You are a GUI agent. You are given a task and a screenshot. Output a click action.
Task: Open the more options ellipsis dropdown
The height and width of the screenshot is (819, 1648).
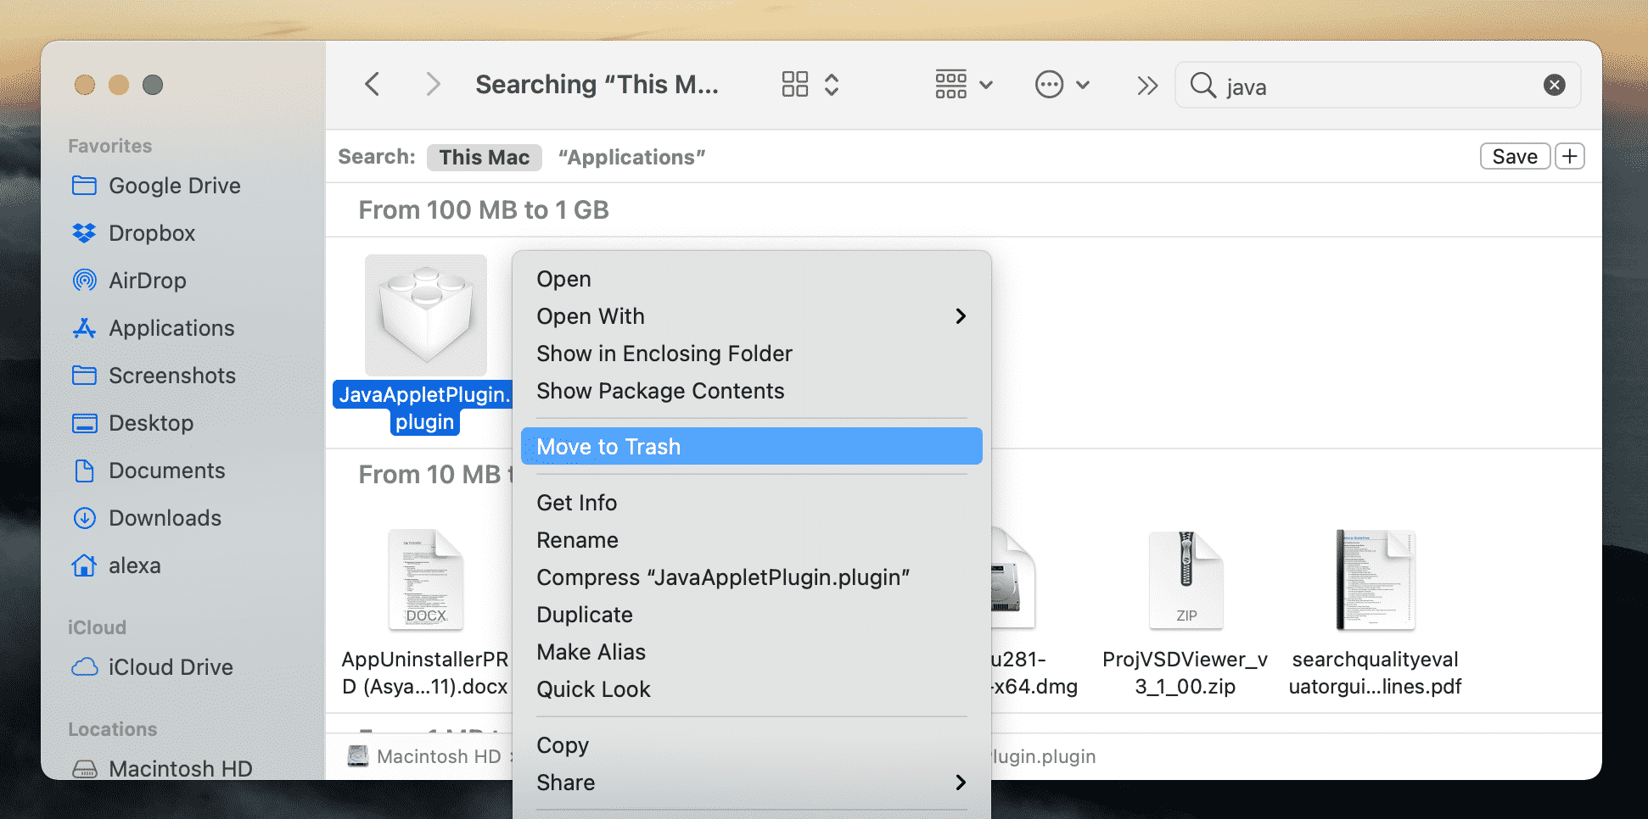pyautogui.click(x=1049, y=84)
